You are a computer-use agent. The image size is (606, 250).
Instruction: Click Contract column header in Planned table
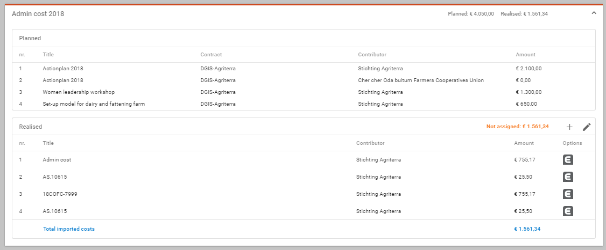(x=211, y=55)
